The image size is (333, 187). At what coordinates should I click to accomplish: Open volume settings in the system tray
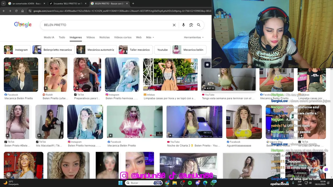click(310, 183)
